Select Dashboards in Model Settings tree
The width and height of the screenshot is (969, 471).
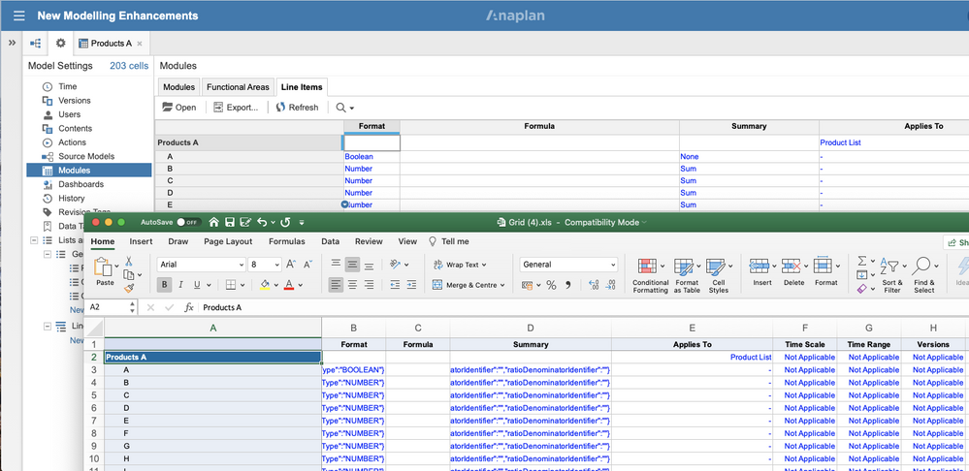[x=81, y=184]
